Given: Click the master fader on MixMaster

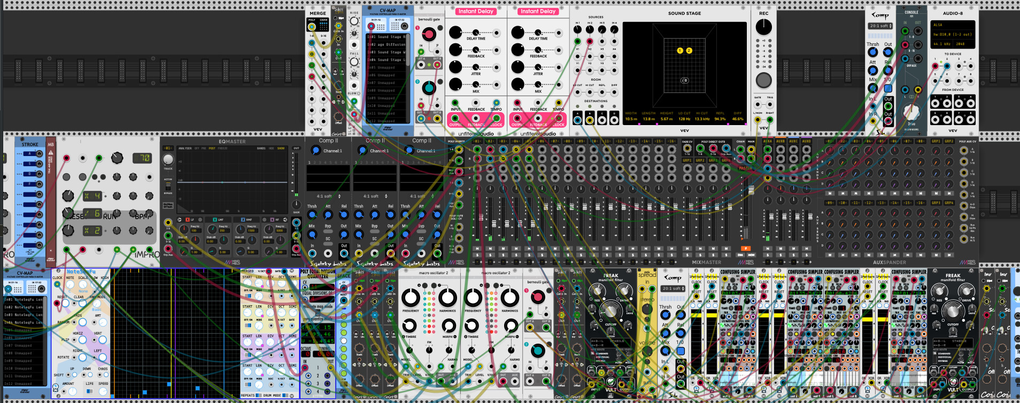Looking at the screenshot, I should (x=751, y=191).
